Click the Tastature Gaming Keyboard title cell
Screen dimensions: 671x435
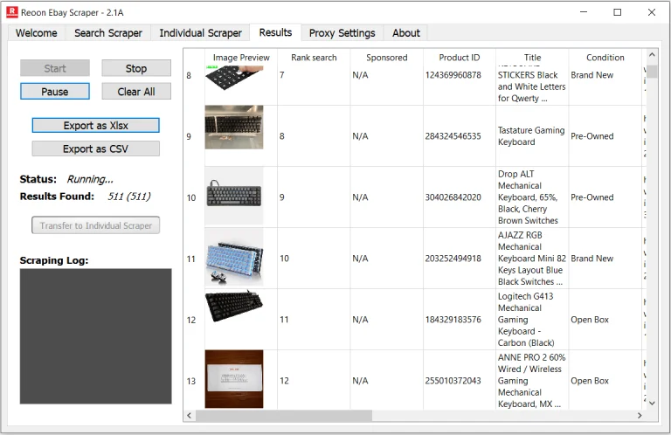click(532, 136)
